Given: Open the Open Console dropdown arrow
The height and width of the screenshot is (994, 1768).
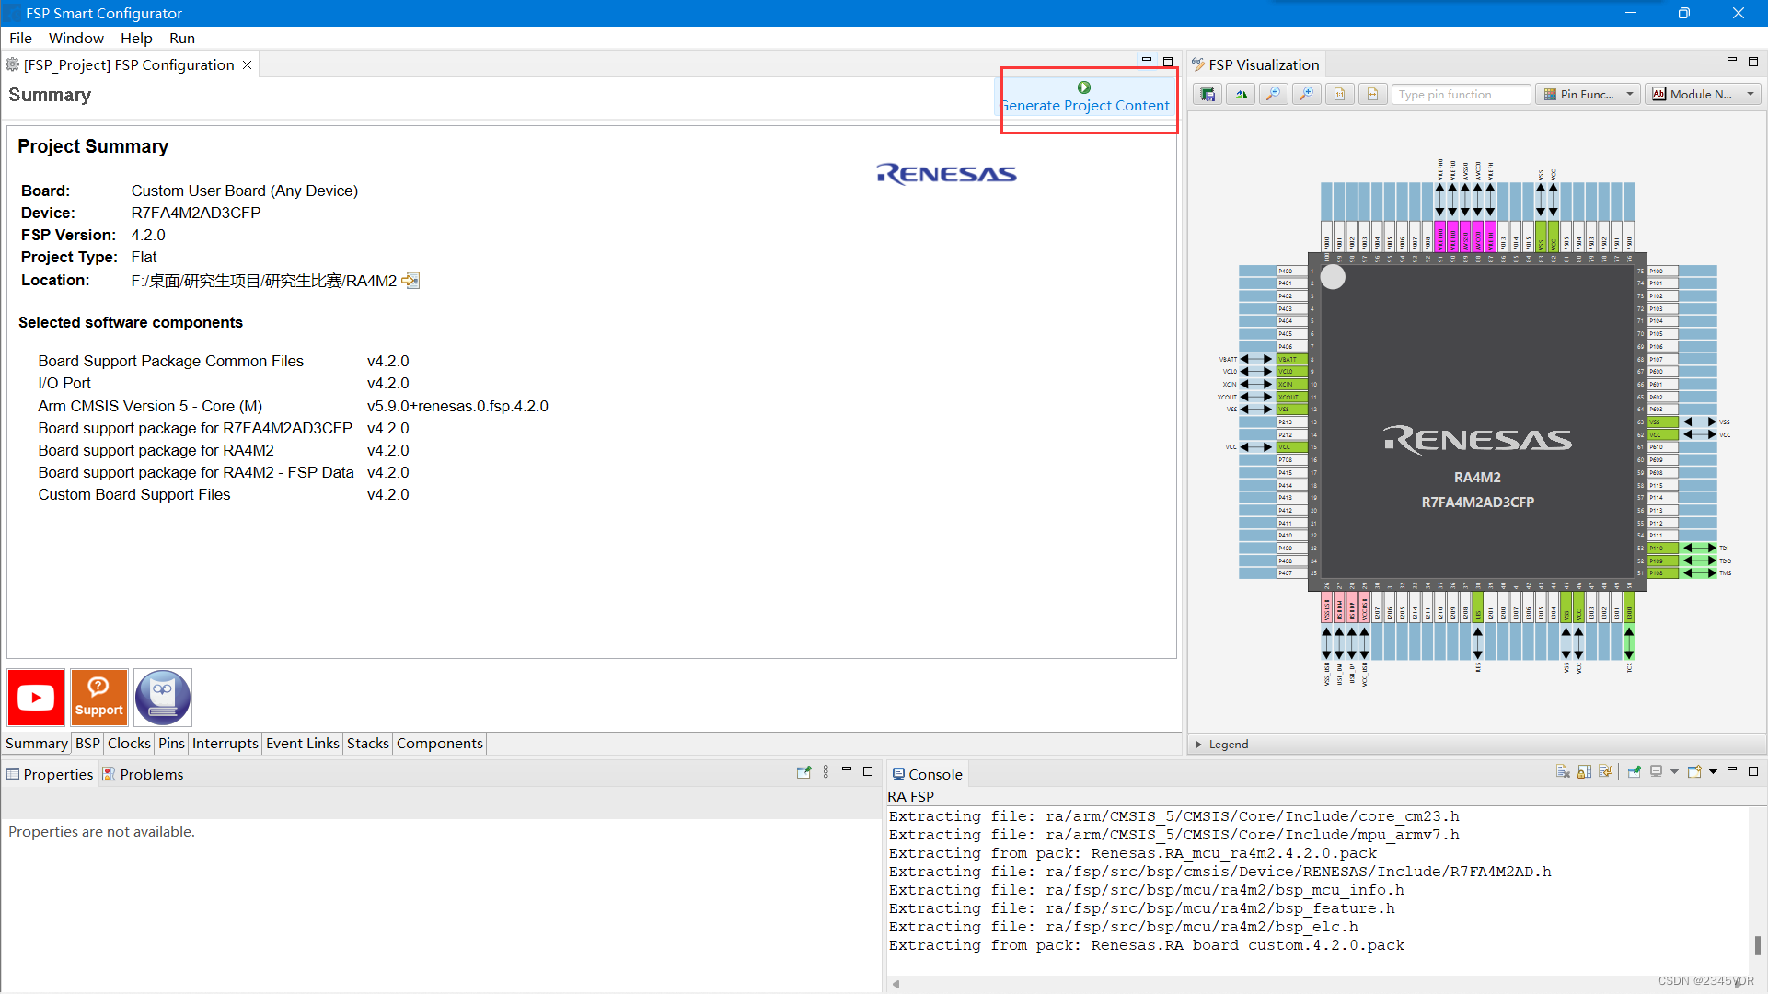Looking at the screenshot, I should [1713, 772].
